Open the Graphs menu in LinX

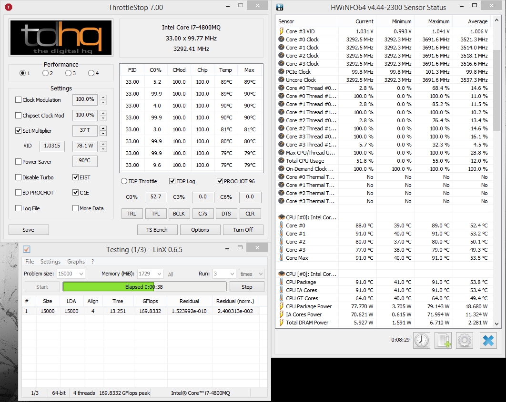click(76, 262)
